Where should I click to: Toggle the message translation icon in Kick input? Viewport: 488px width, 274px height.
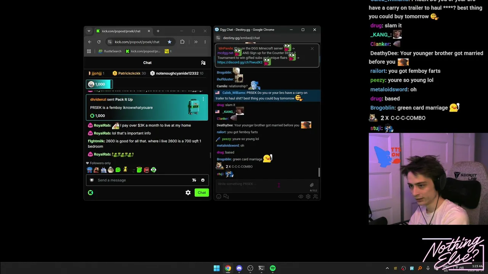point(194,180)
